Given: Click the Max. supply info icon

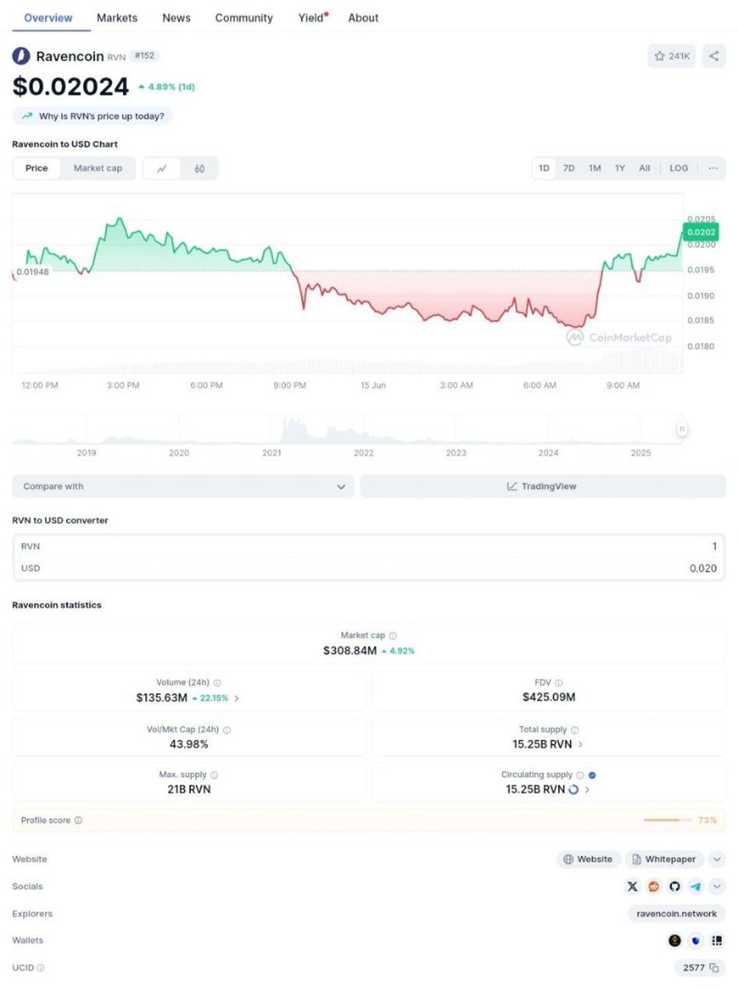Looking at the screenshot, I should [214, 775].
